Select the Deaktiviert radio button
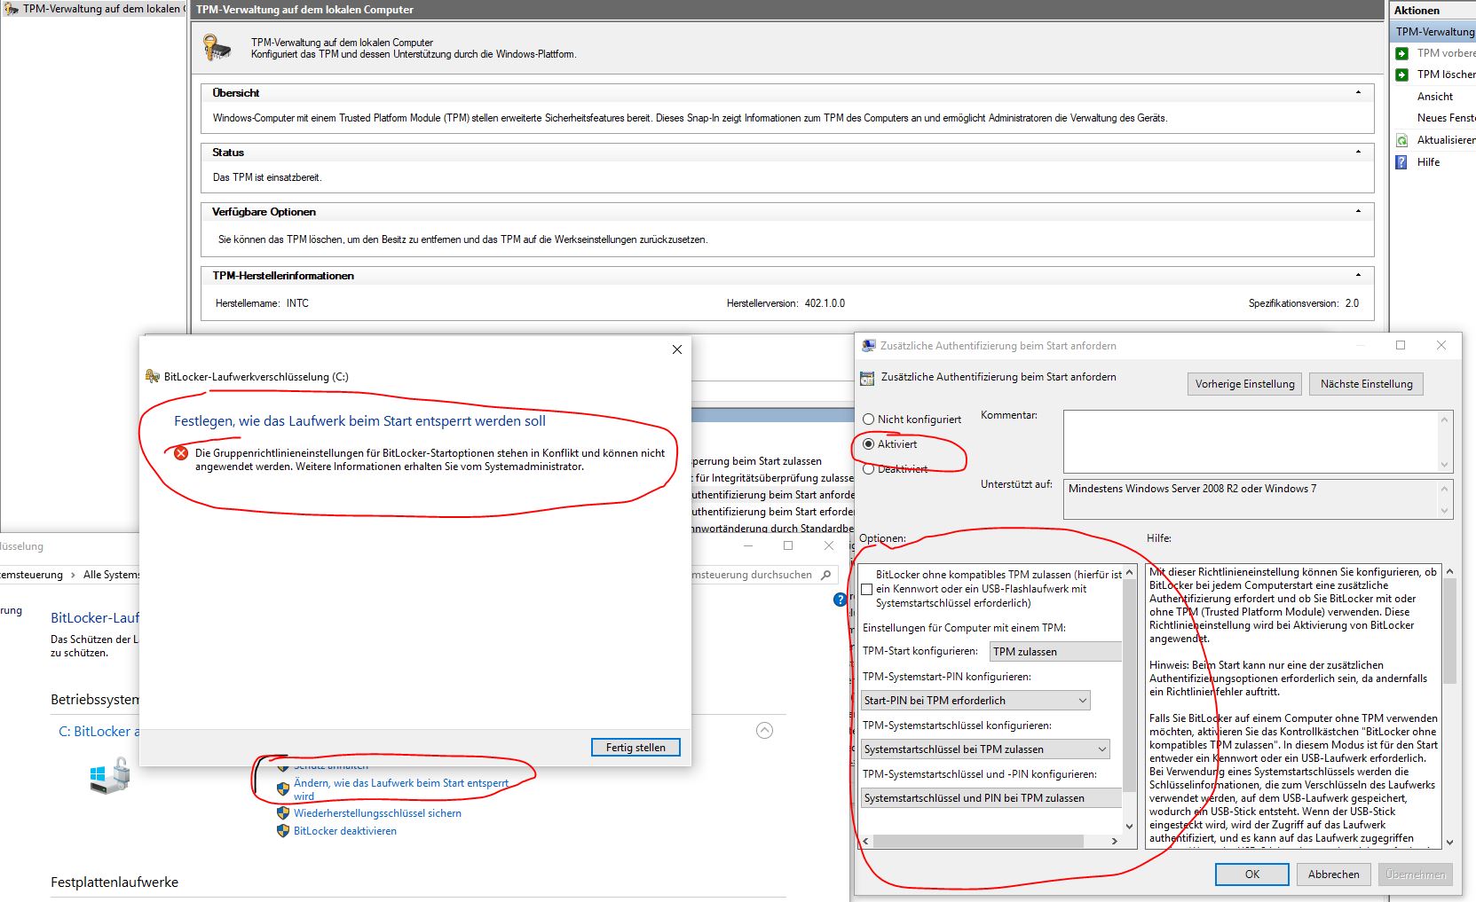The image size is (1476, 902). click(x=869, y=469)
